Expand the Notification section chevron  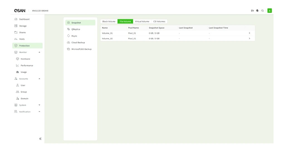(x=39, y=112)
